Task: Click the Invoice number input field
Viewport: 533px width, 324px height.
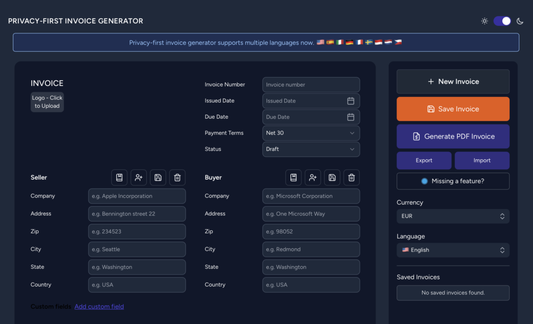Action: [311, 85]
